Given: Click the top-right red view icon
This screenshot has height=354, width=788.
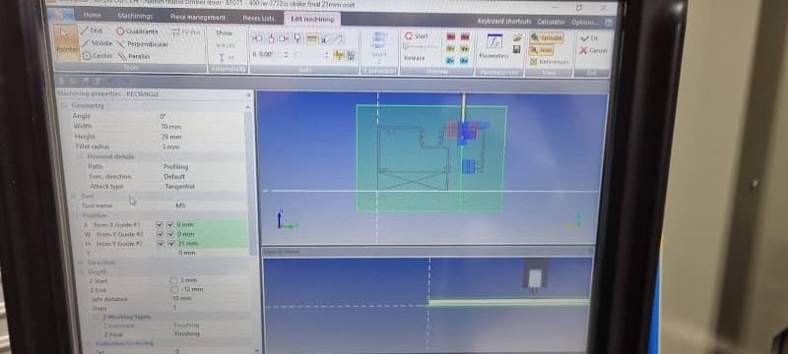Looking at the screenshot, I should click(x=464, y=36).
